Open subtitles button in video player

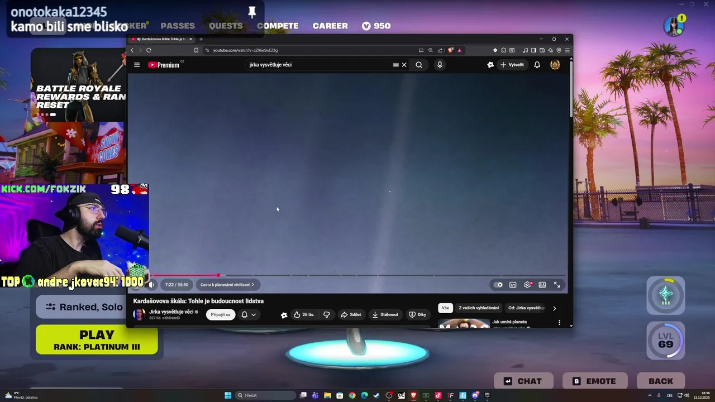coord(513,285)
